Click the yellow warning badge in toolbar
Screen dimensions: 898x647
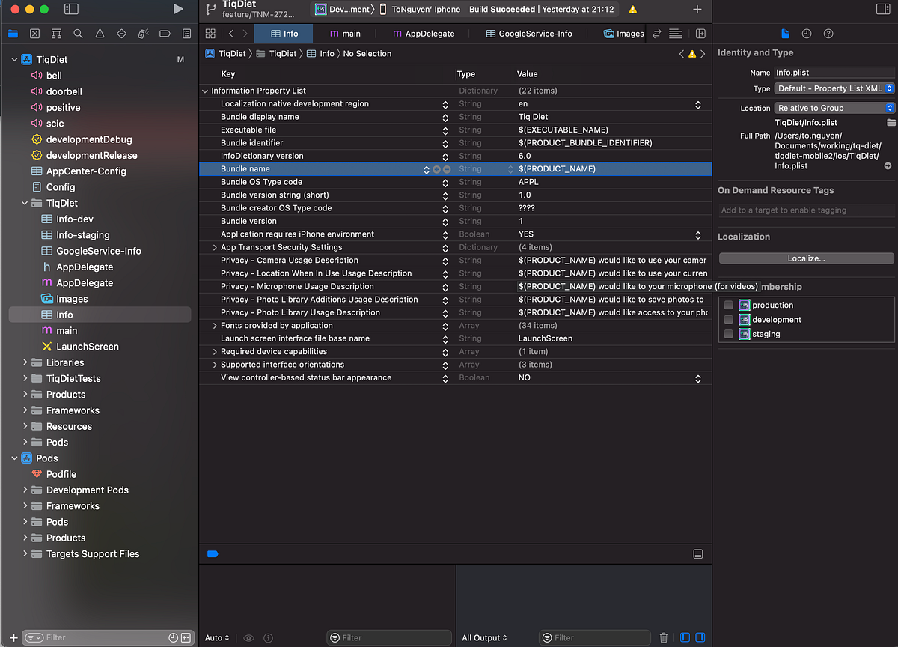pos(632,10)
